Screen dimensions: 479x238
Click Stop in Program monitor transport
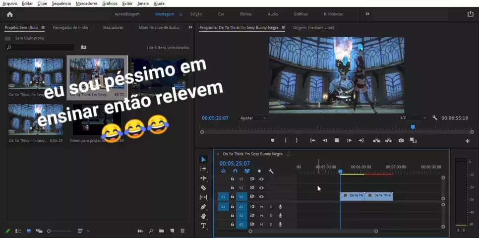pyautogui.click(x=337, y=140)
